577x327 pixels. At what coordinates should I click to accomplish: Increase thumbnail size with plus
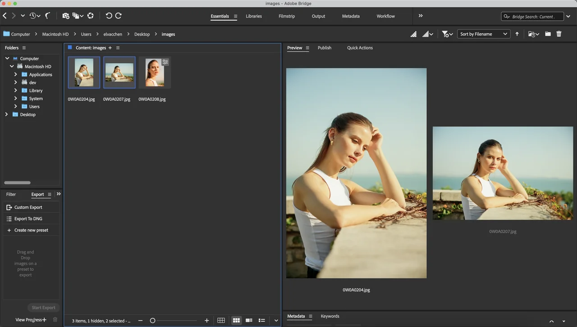pos(207,321)
